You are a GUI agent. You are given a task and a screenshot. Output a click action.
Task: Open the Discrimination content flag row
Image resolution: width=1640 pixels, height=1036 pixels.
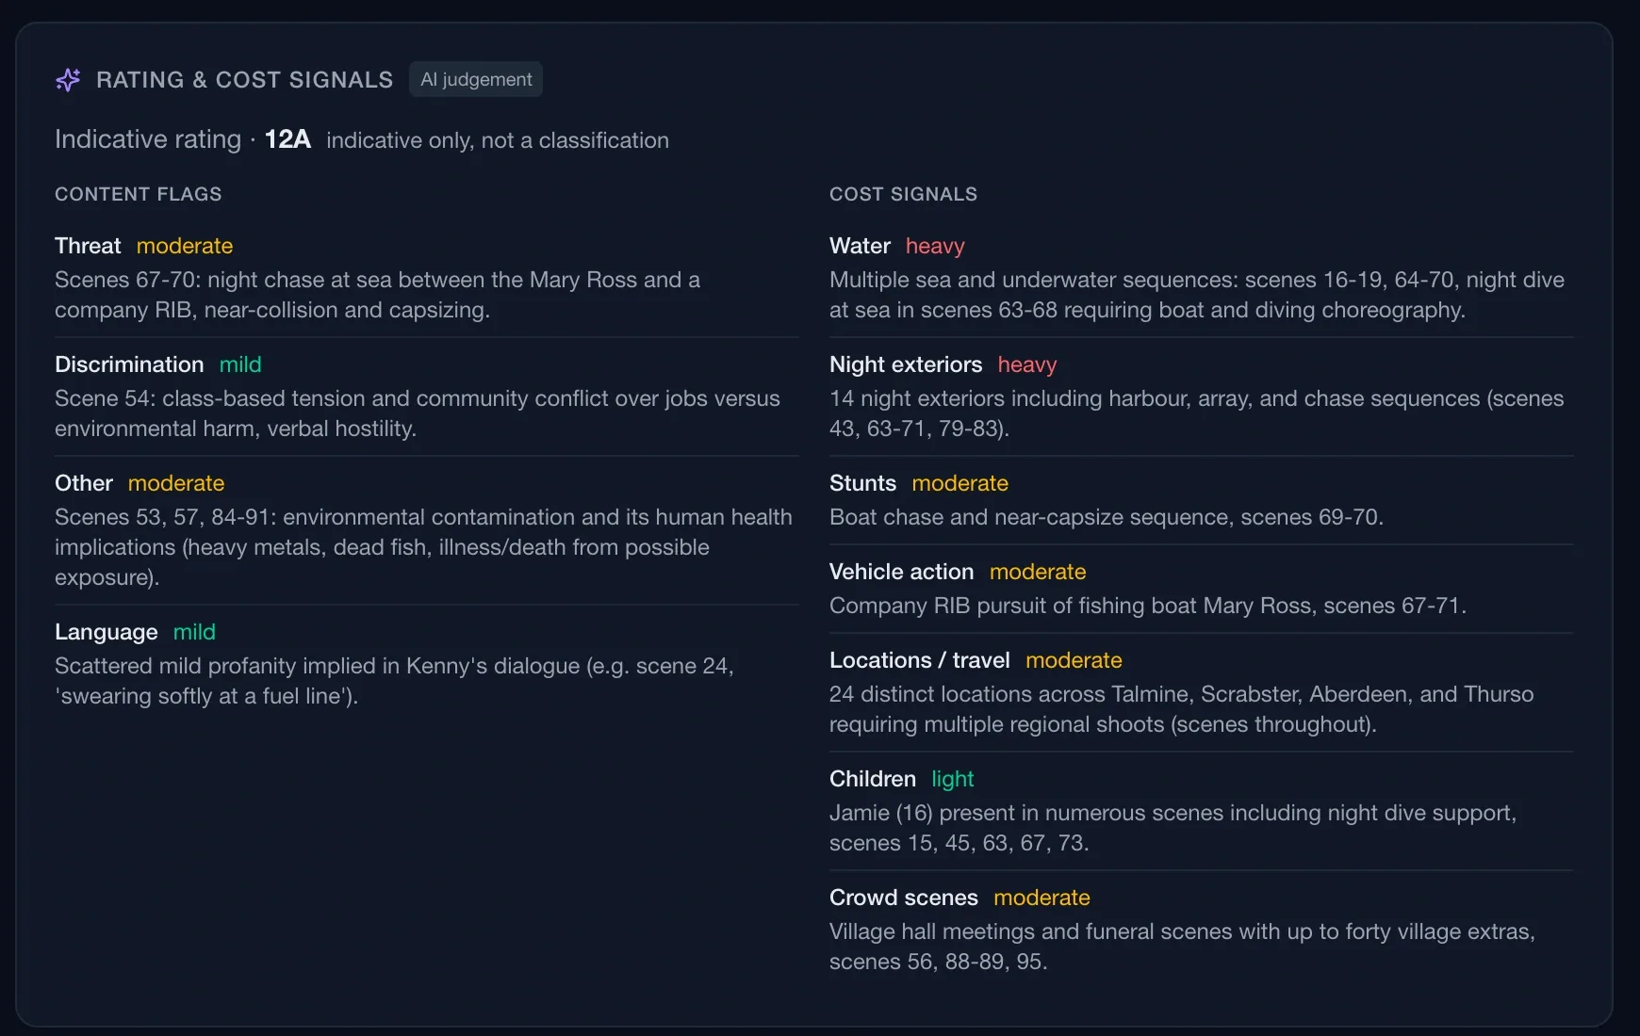427,397
